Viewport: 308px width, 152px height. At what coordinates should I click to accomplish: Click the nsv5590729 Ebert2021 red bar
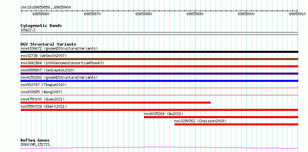coord(159,110)
